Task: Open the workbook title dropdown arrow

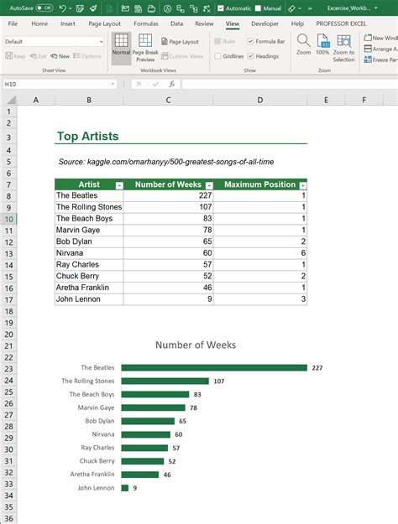Action: (x=376, y=8)
